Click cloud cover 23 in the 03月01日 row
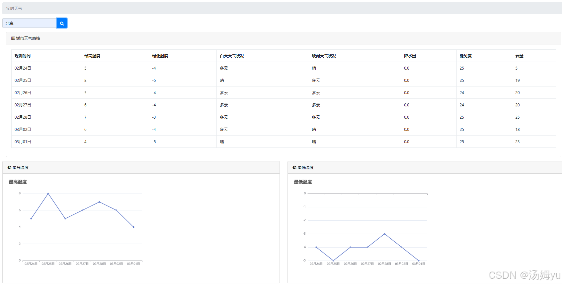The height and width of the screenshot is (285, 562). 518,142
